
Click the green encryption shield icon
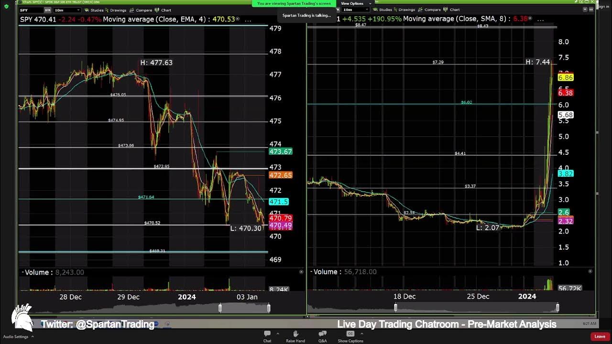(x=6, y=6)
